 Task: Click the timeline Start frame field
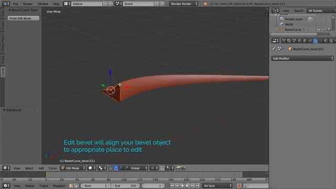[96, 185]
